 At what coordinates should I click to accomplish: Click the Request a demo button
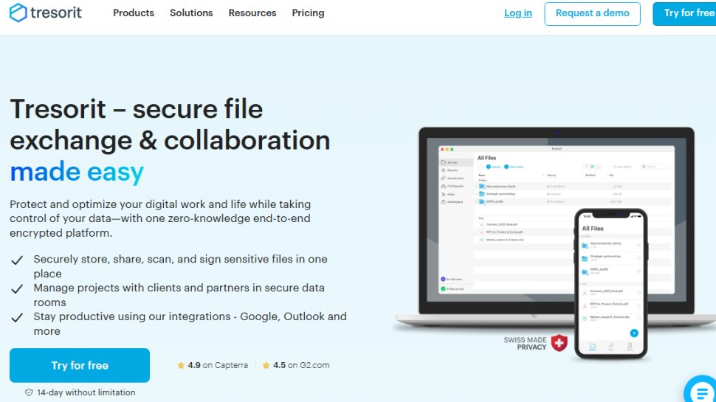(592, 13)
